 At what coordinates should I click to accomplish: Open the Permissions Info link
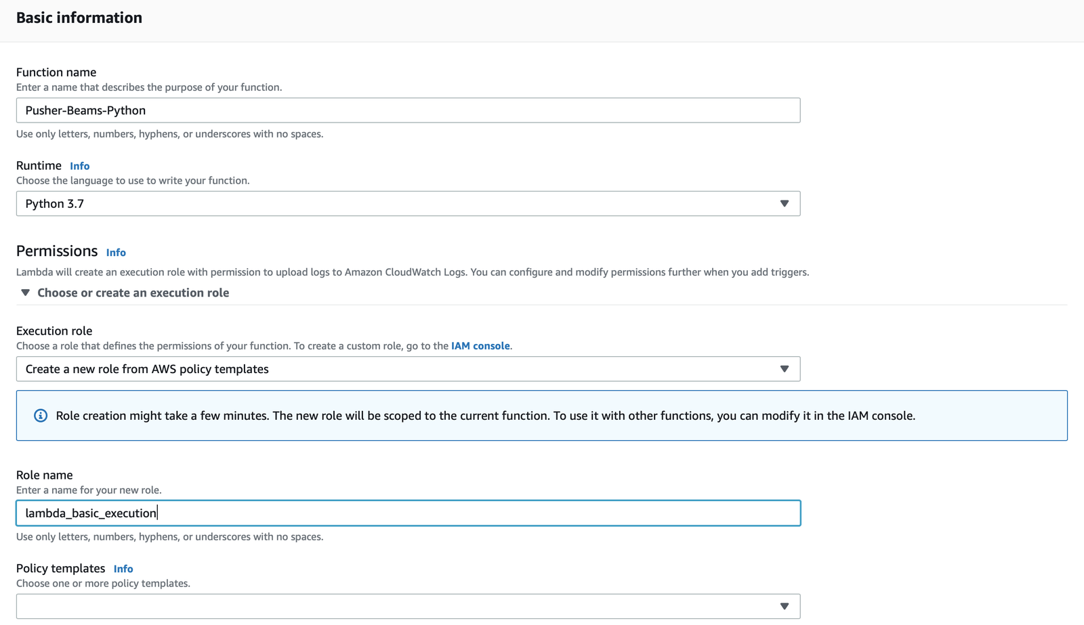116,253
